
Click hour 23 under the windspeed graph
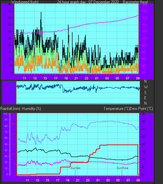click(86, 78)
